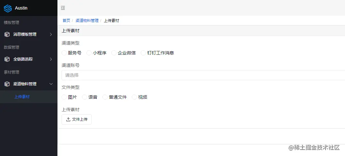Viewport: 345px width, 156px height.
Task: Click the 上传素材 panel header
Action: coord(201,31)
